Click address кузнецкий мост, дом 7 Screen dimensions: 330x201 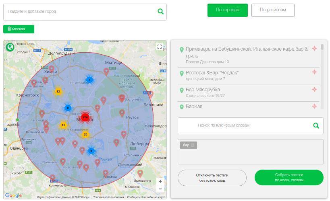pos(205,79)
